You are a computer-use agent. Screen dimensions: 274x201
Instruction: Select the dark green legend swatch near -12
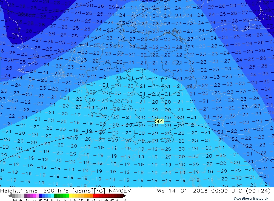pos(56,196)
